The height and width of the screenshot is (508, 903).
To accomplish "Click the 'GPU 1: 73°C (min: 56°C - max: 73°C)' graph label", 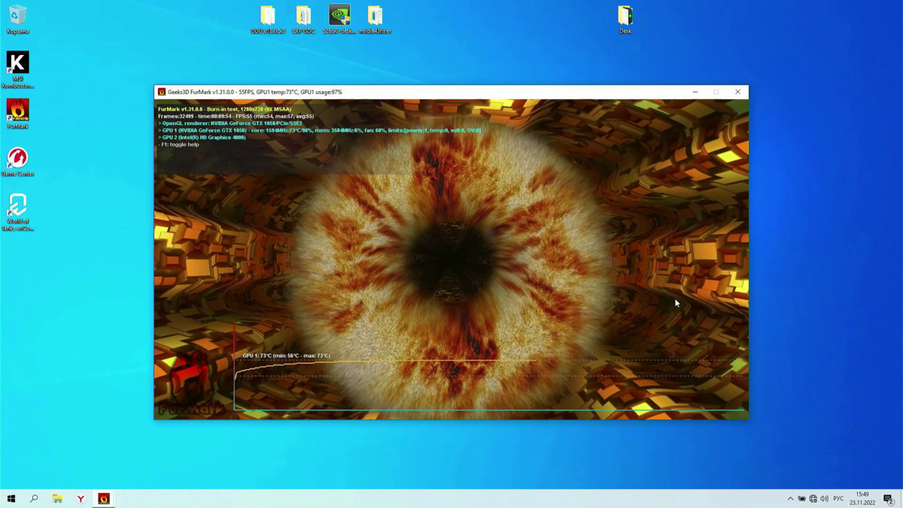I will click(x=286, y=355).
